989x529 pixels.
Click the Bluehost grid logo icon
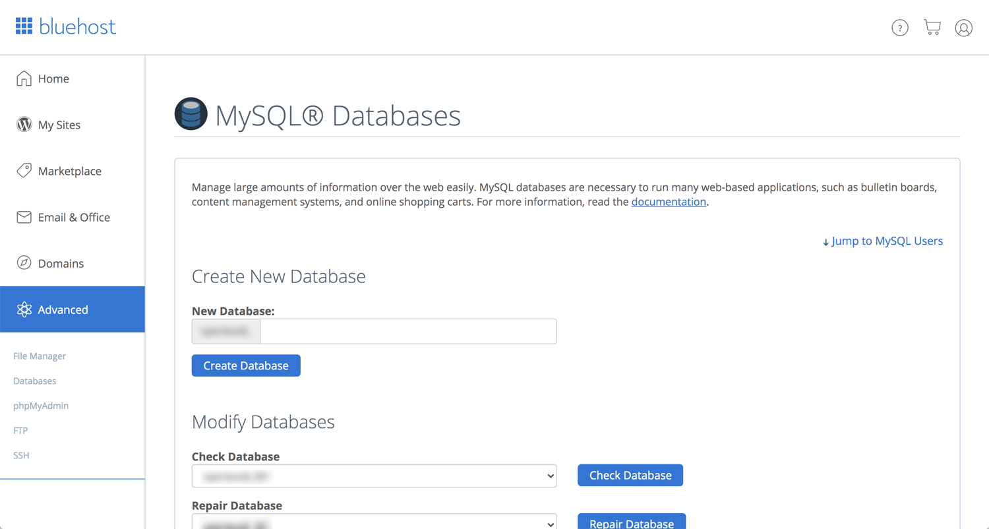24,26
